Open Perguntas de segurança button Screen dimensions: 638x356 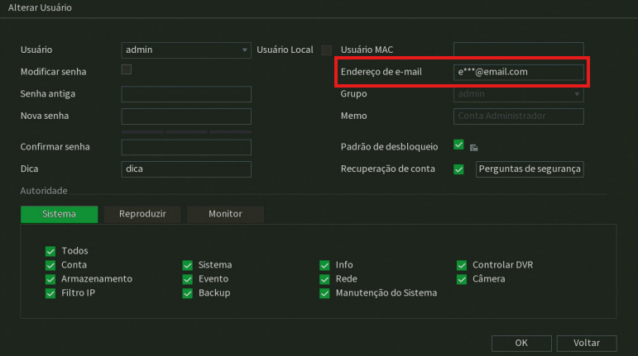pyautogui.click(x=530, y=169)
